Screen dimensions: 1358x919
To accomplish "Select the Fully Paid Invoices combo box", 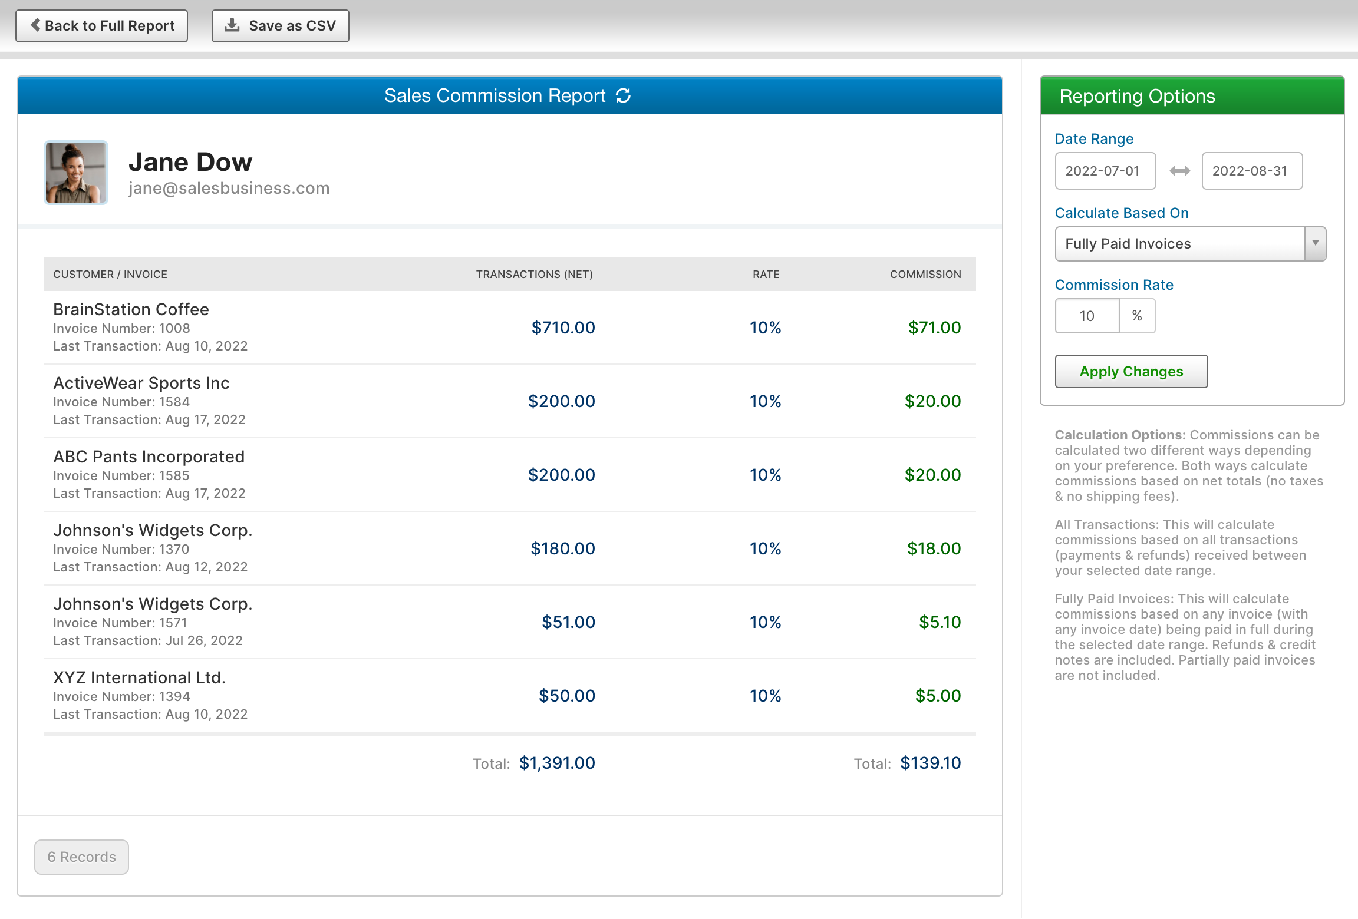I will click(1179, 243).
